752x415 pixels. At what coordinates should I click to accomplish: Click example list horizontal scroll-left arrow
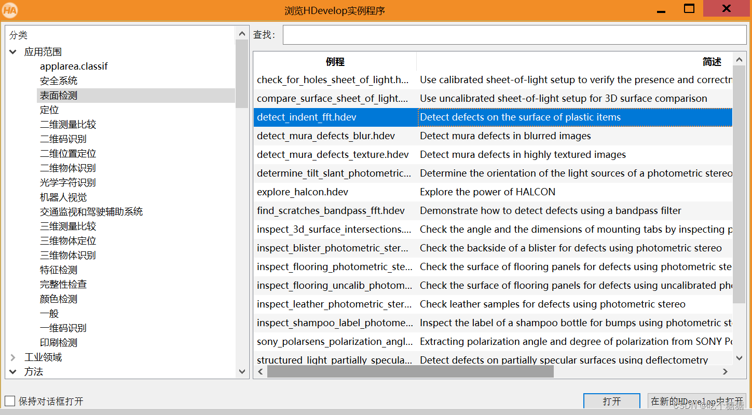[x=261, y=372]
